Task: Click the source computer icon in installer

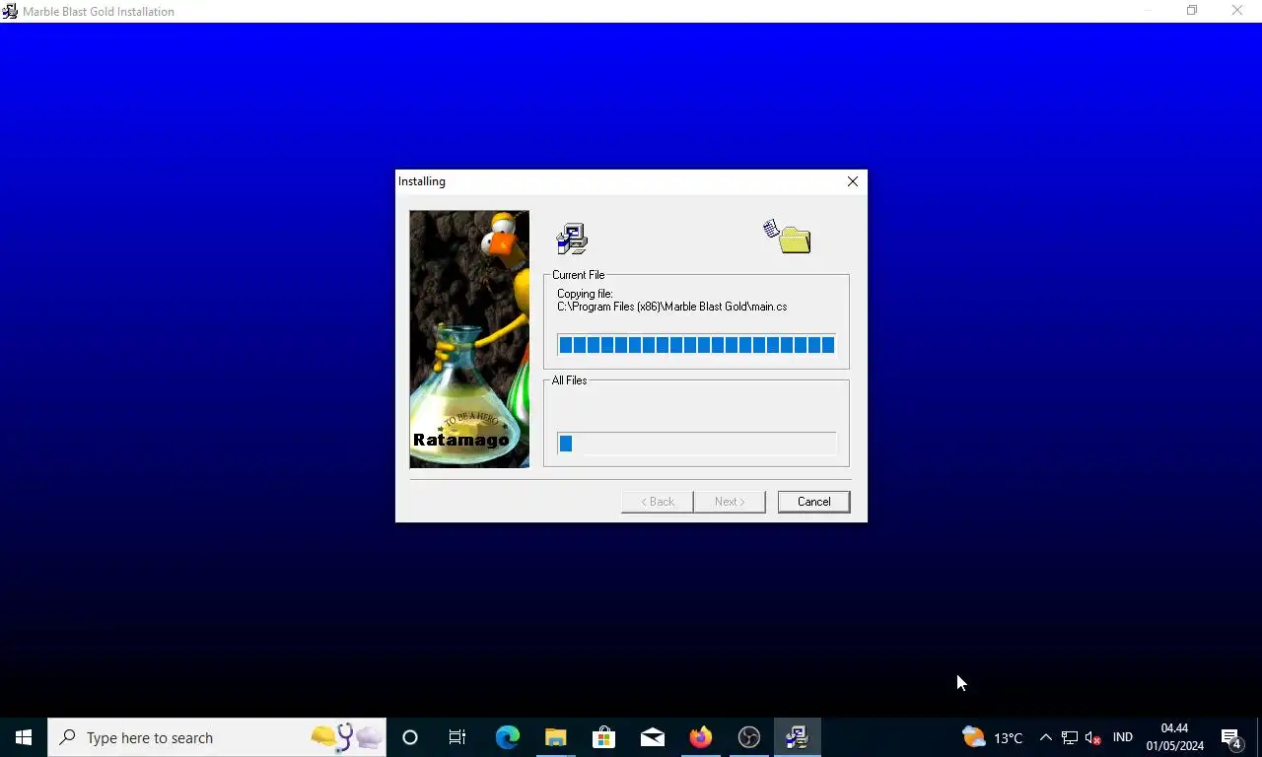Action: click(572, 239)
